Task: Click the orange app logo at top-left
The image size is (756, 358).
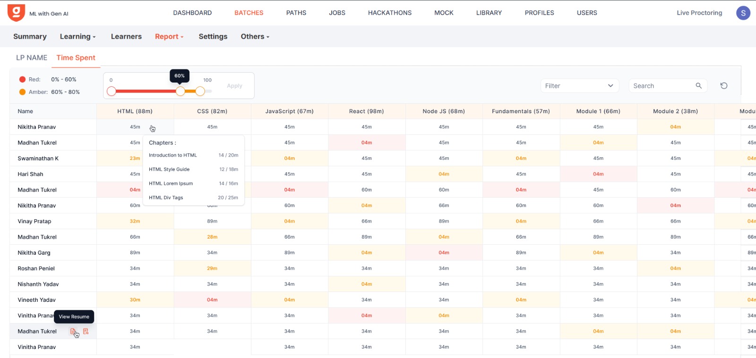Action: 16,13
